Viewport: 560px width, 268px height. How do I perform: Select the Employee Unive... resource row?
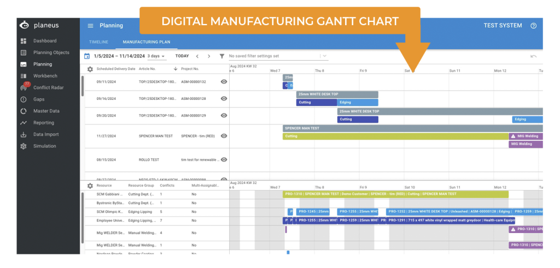[x=157, y=221]
